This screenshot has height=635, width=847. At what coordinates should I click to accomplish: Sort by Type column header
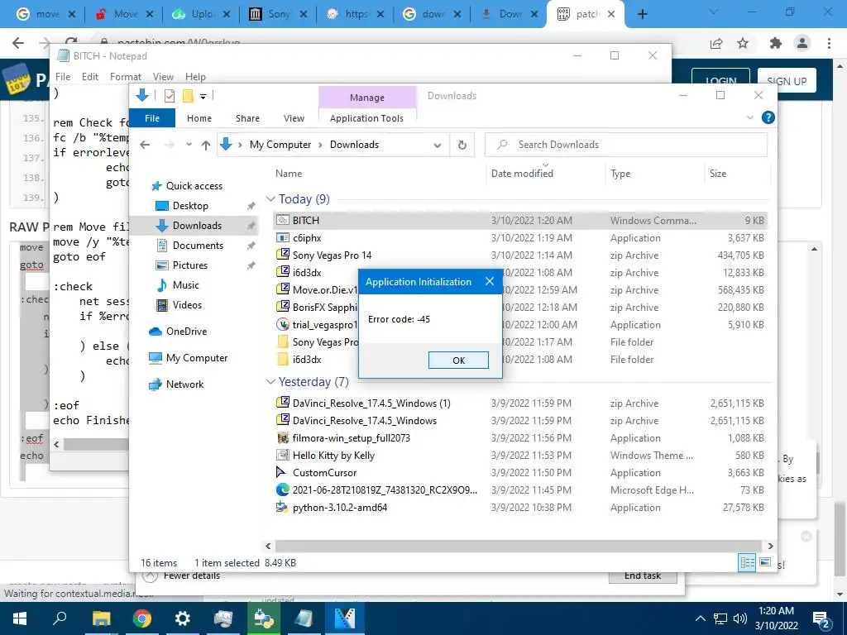(620, 174)
